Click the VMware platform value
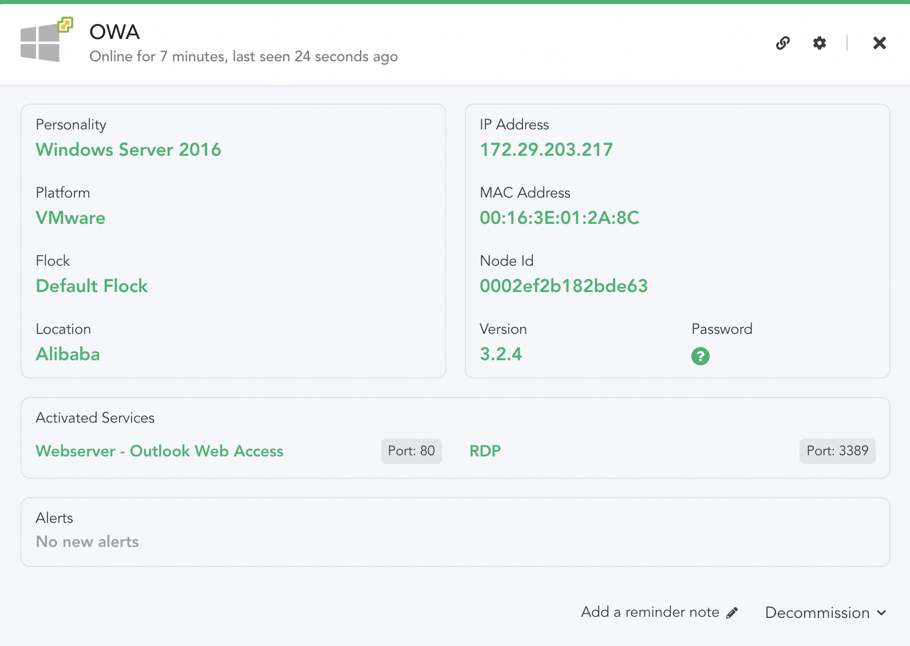The image size is (910, 646). click(70, 218)
